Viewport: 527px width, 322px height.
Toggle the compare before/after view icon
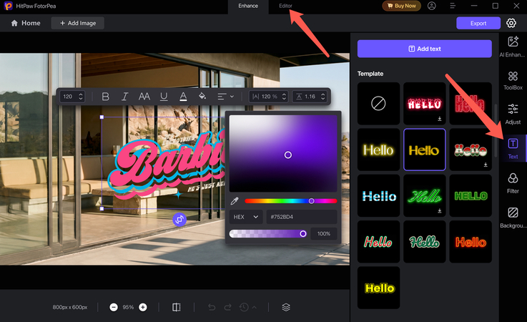(x=177, y=307)
